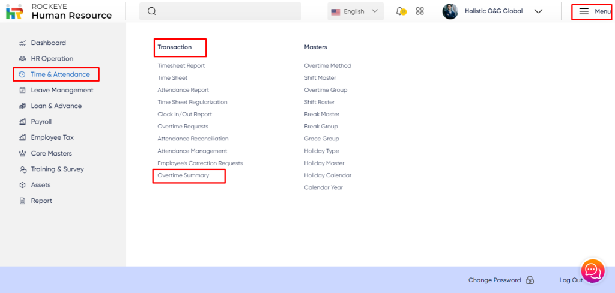Screen dimensions: 615x293
Task: Open the Timesheet Report link
Action: coord(181,66)
